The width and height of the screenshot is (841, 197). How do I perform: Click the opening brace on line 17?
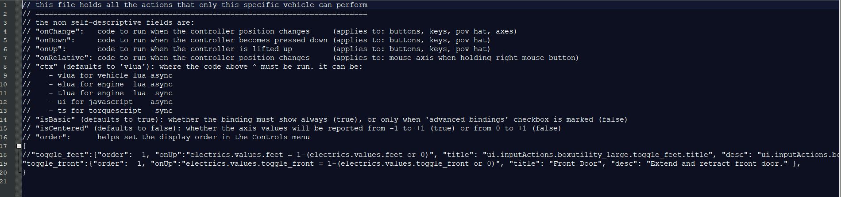tap(24, 146)
